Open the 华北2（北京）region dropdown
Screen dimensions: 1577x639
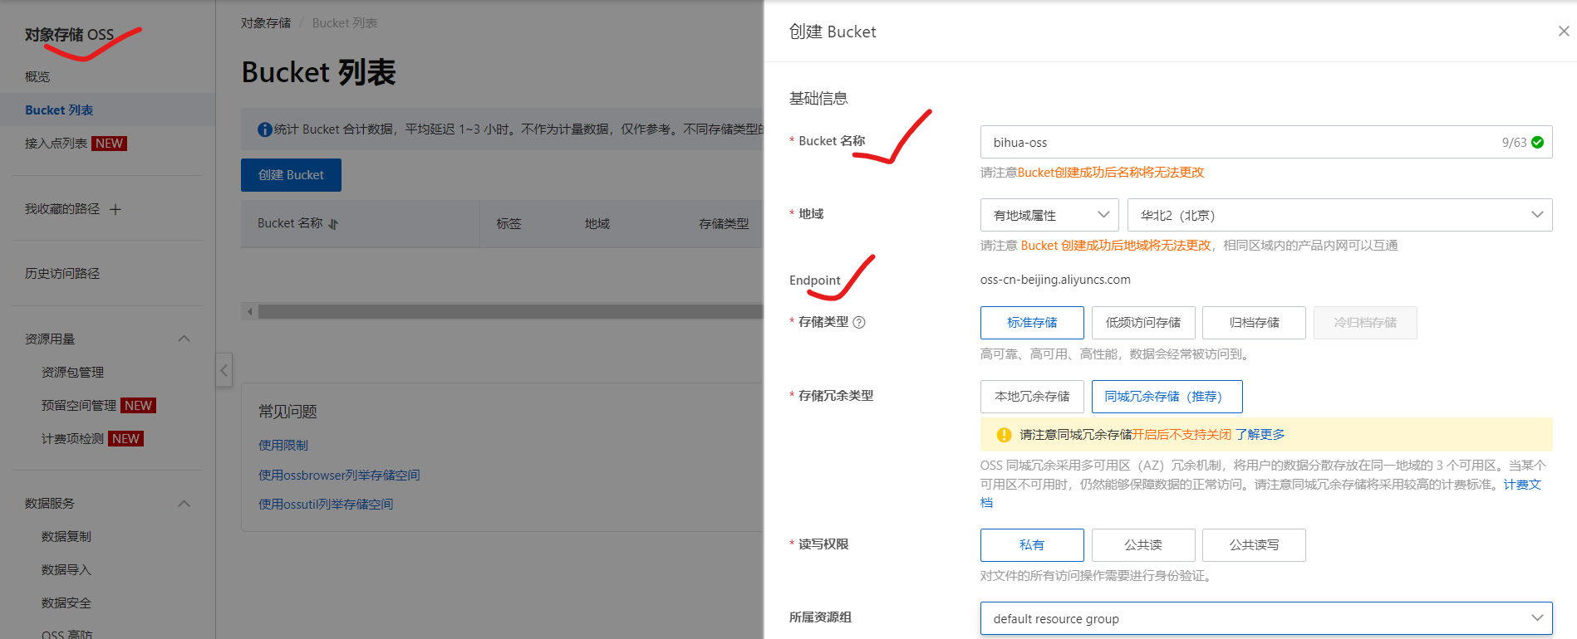pos(1339,215)
